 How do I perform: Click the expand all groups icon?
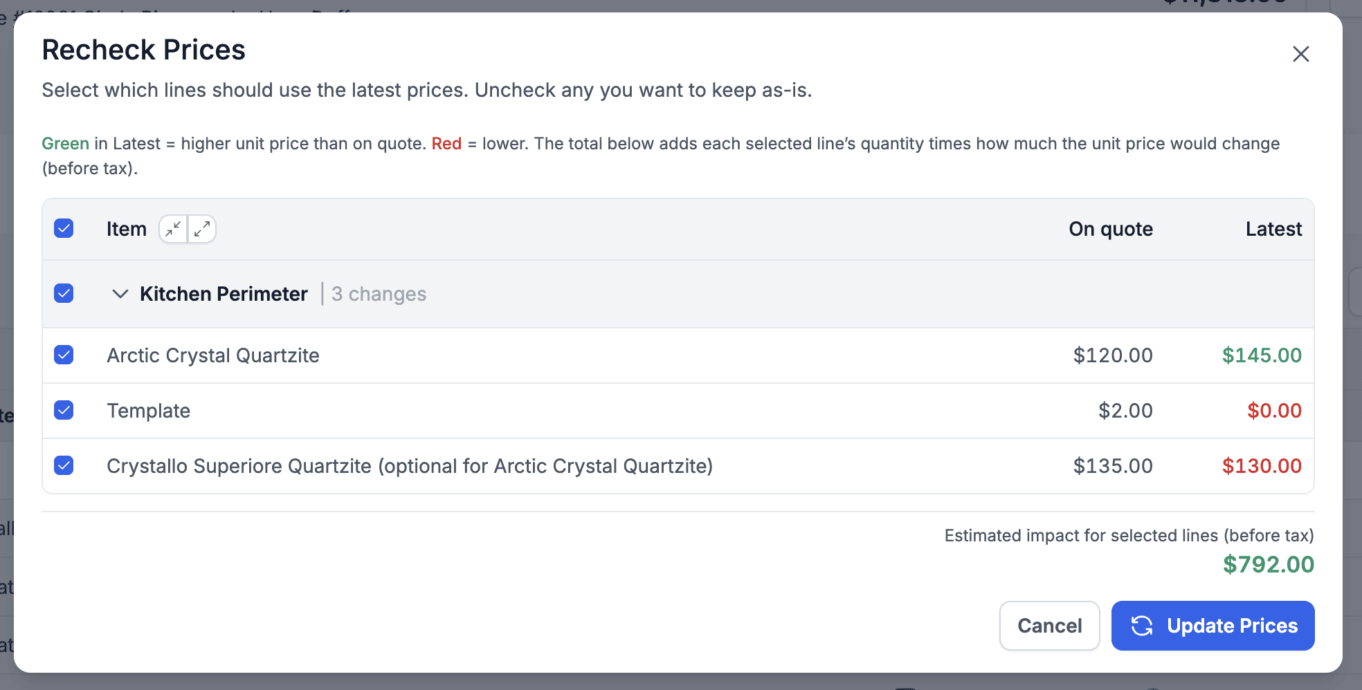202,229
